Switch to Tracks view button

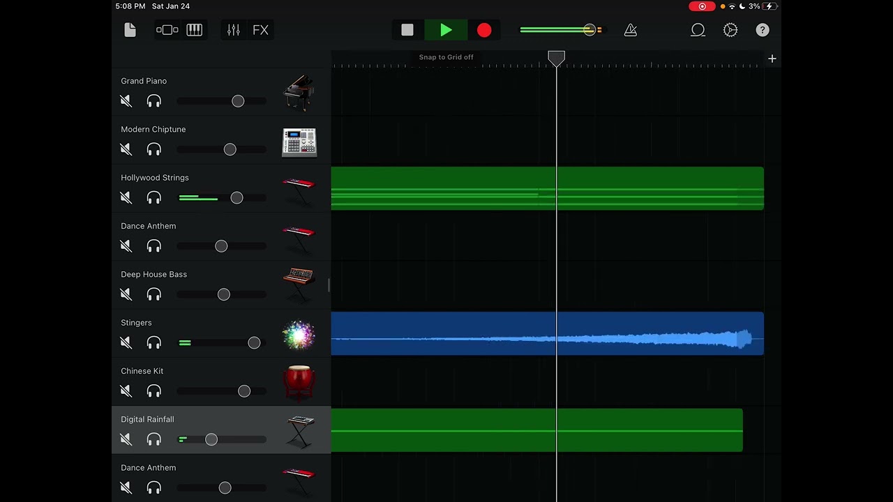click(167, 30)
